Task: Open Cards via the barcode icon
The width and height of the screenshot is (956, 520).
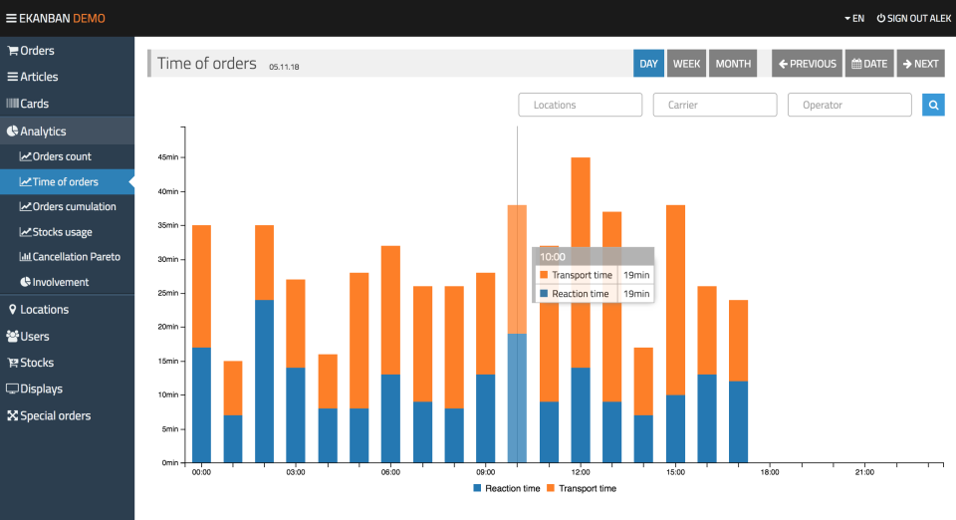Action: coord(12,104)
